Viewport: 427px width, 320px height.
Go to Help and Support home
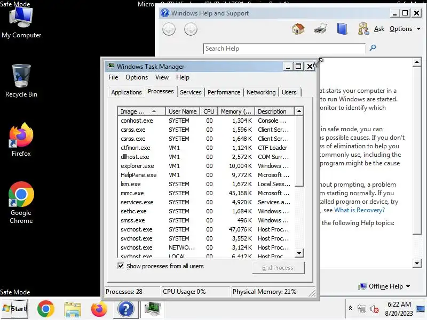(298, 29)
